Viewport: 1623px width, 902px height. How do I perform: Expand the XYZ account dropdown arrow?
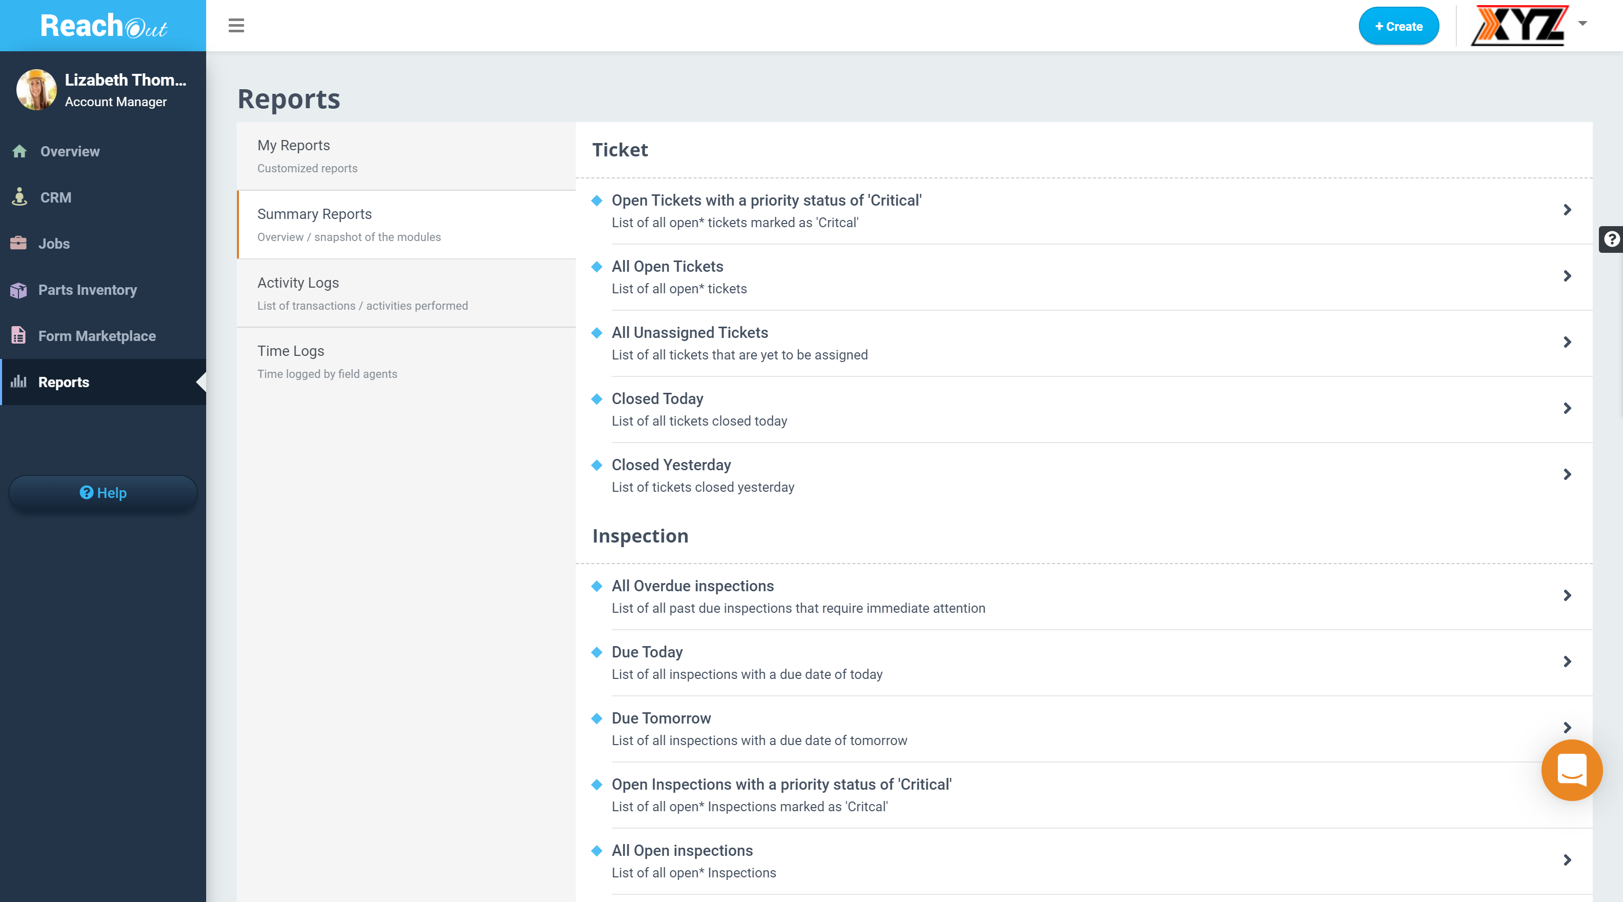(x=1582, y=23)
